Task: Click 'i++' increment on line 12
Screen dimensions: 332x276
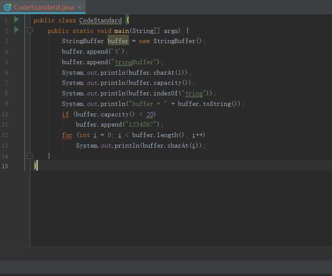Action: click(x=197, y=135)
